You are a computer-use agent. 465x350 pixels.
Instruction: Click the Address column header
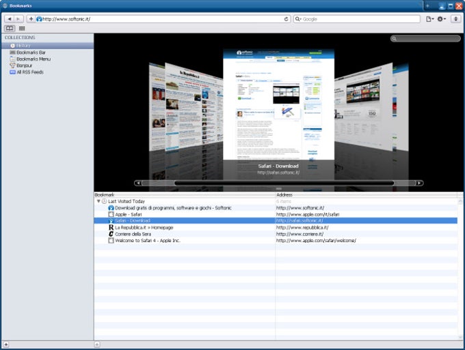pos(367,194)
